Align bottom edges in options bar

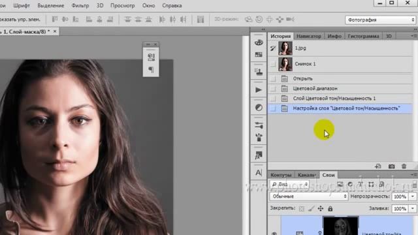click(x=76, y=19)
